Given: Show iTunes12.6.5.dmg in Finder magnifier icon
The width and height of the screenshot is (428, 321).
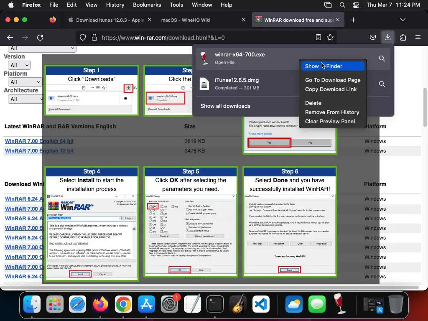Looking at the screenshot, I should tap(382, 84).
